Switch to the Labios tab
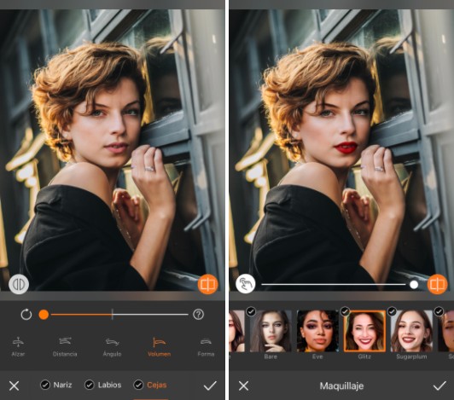The width and height of the screenshot is (454, 400). (x=109, y=385)
